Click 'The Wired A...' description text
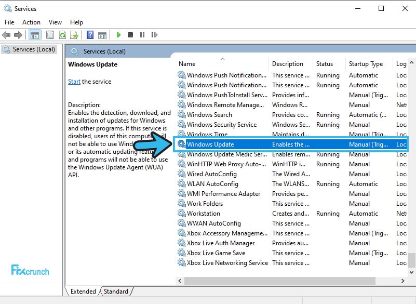 291,174
